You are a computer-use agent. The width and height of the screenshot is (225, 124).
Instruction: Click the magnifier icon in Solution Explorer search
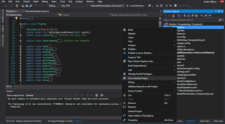220,20
